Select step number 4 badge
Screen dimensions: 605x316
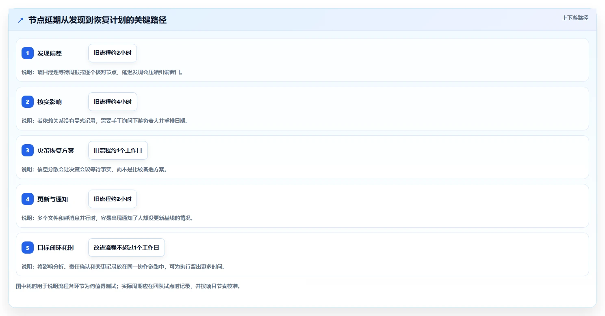(x=28, y=199)
